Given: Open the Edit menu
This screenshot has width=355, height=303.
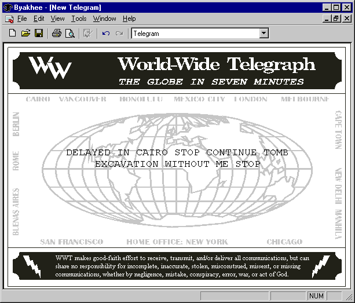Looking at the screenshot, I should 39,19.
